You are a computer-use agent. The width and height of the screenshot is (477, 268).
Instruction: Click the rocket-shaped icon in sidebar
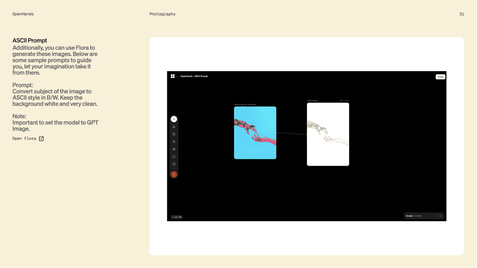174,149
